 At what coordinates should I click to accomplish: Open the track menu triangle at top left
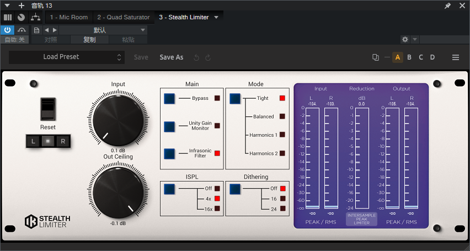(x=7, y=6)
